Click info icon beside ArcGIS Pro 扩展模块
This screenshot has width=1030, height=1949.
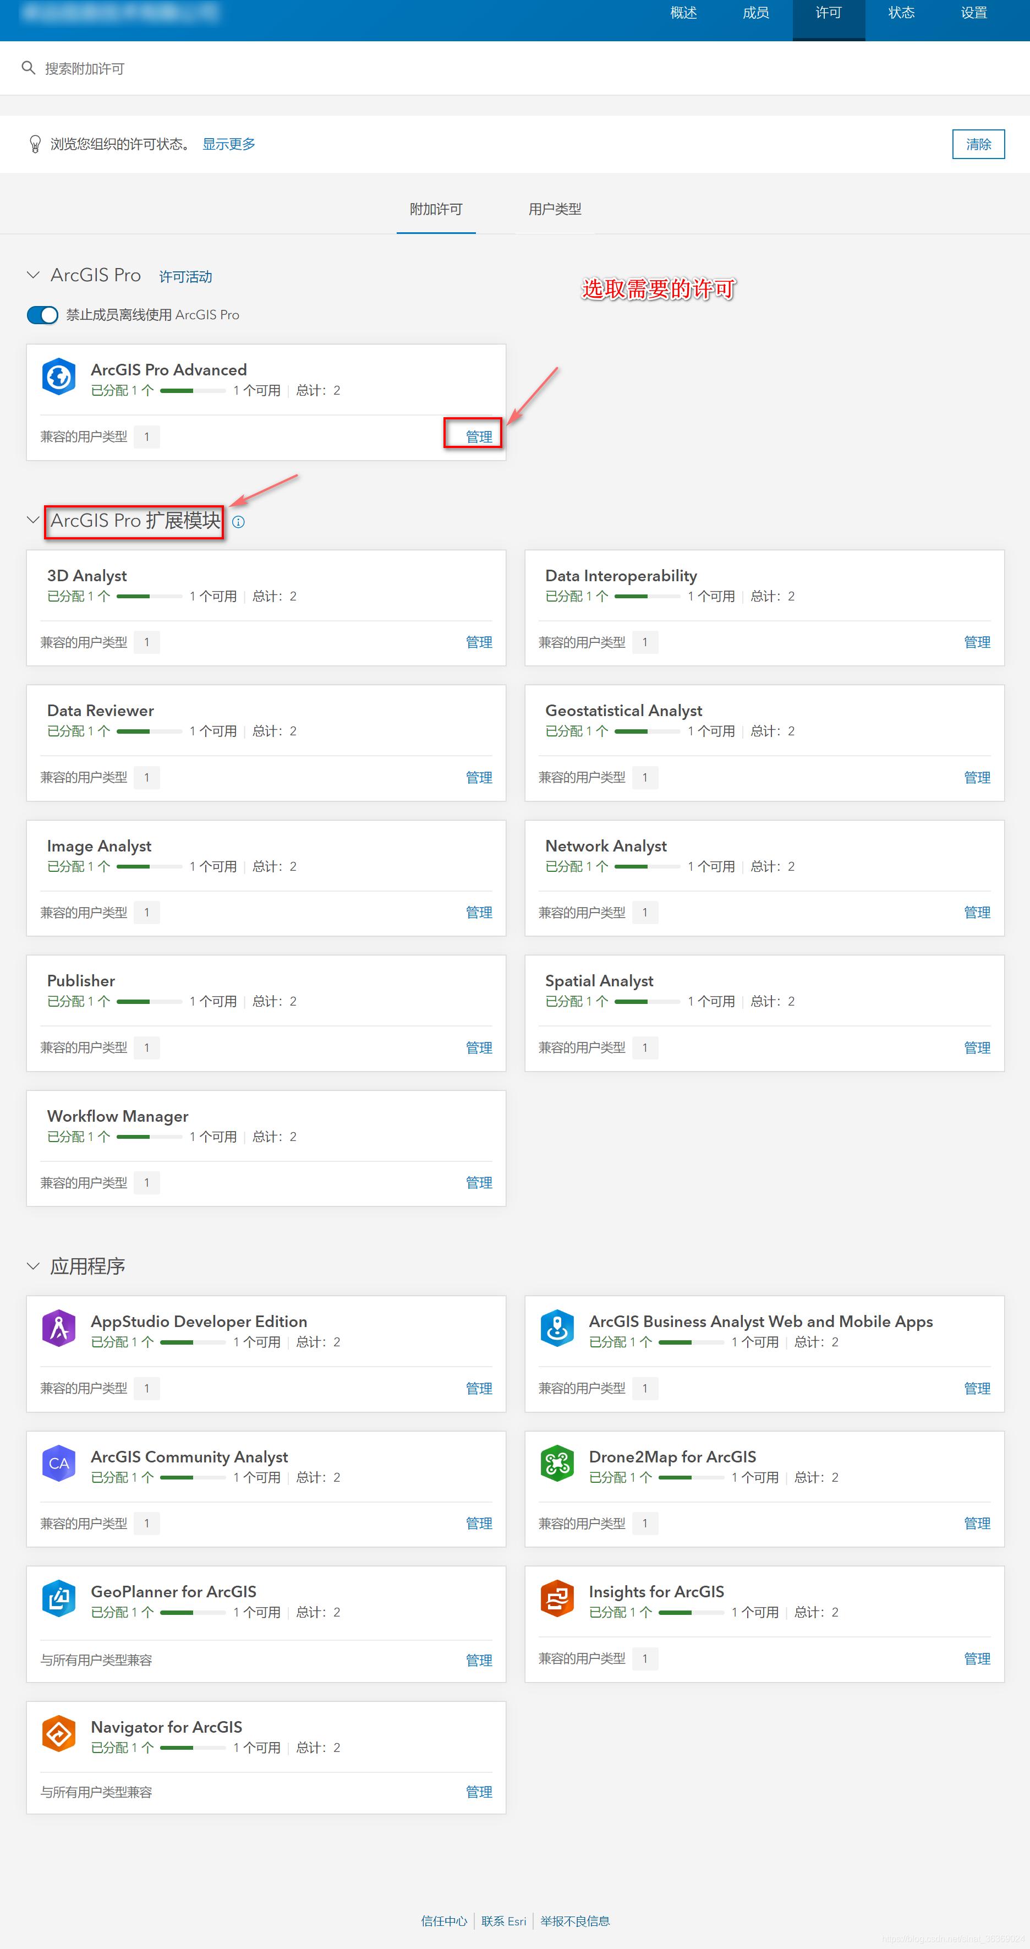click(238, 522)
